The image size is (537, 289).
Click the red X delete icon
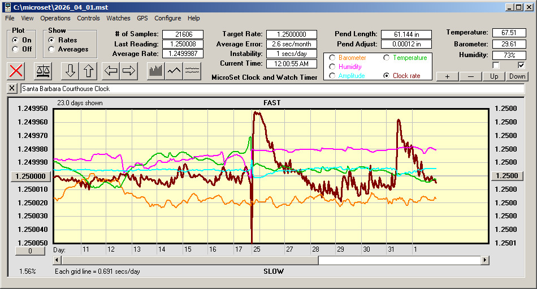tap(17, 71)
